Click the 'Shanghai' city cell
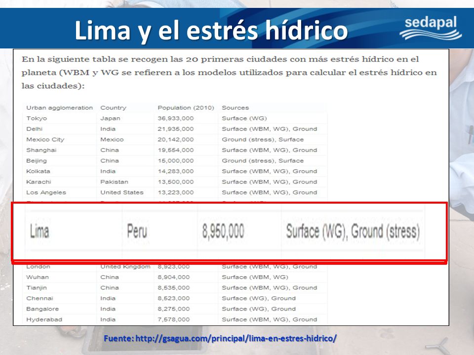 41,150
